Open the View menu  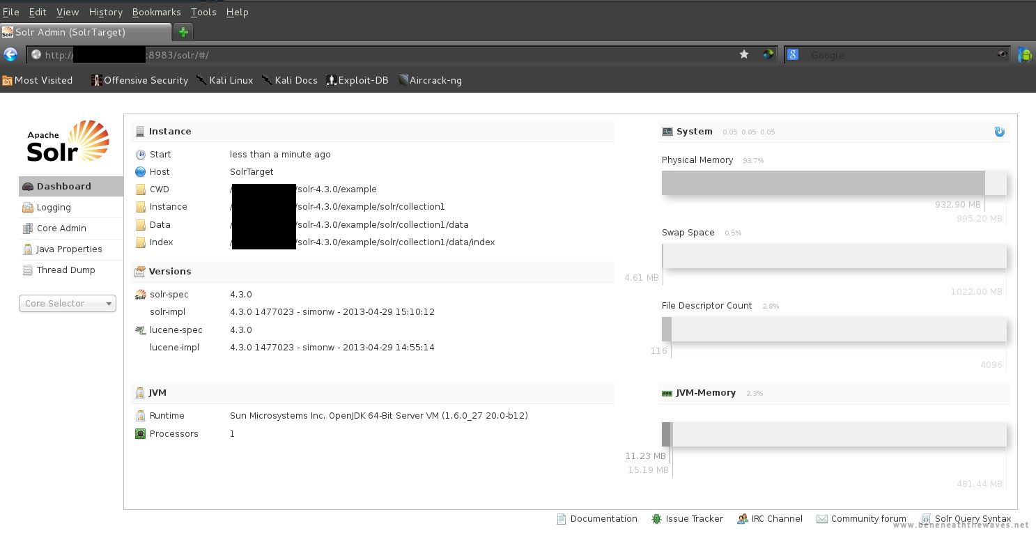pos(68,12)
